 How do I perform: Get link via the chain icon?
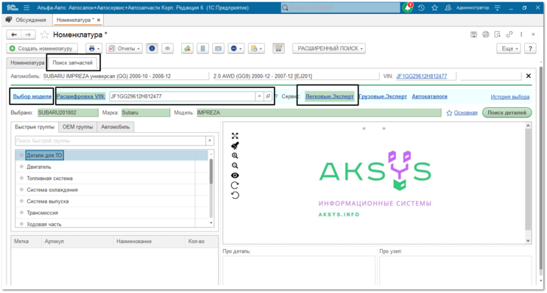(509, 34)
